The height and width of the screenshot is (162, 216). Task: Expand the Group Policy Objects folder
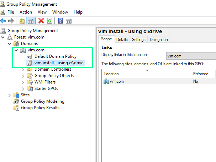point(23,76)
